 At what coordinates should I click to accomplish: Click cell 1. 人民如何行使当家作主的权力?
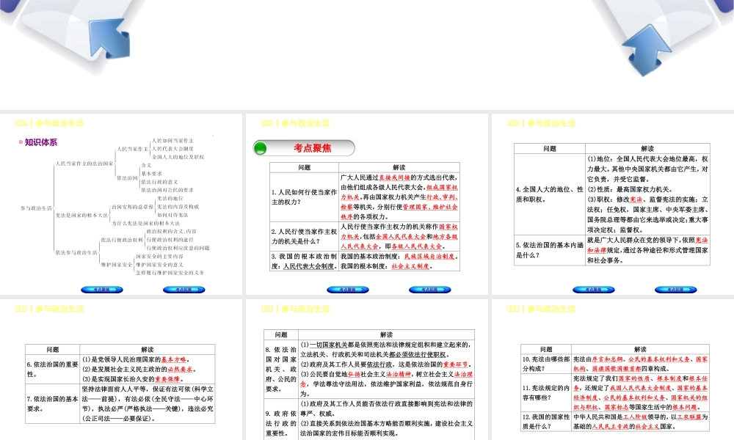click(x=305, y=197)
